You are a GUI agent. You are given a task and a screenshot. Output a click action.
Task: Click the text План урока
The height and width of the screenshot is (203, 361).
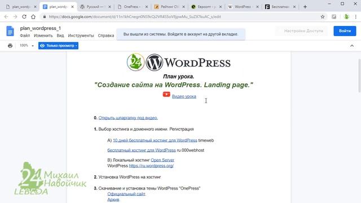[x=179, y=77]
